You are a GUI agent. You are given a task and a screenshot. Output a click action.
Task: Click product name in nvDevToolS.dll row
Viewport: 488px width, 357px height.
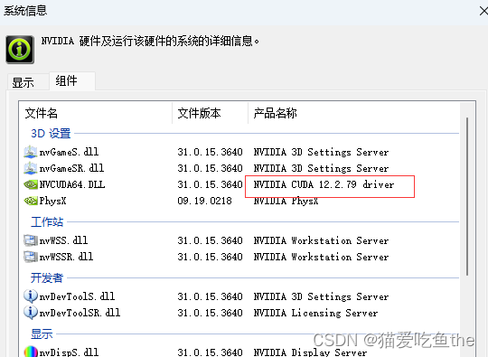pos(321,296)
